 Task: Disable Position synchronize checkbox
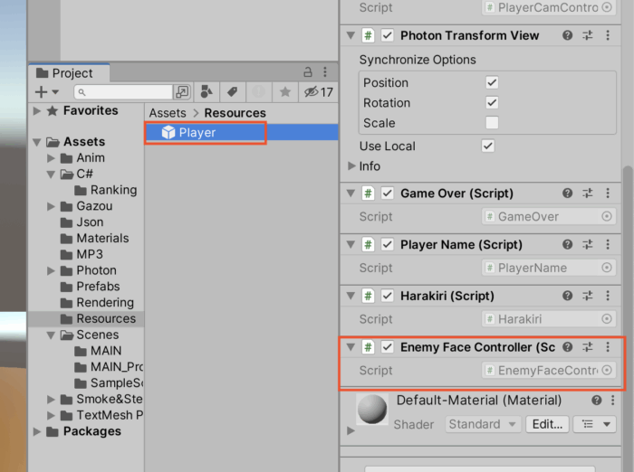pos(492,82)
